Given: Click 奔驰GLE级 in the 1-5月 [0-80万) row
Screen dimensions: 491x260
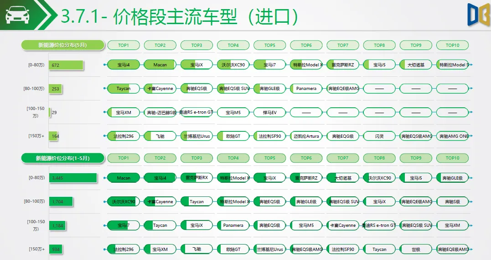Looking at the screenshot, I should (453, 178).
